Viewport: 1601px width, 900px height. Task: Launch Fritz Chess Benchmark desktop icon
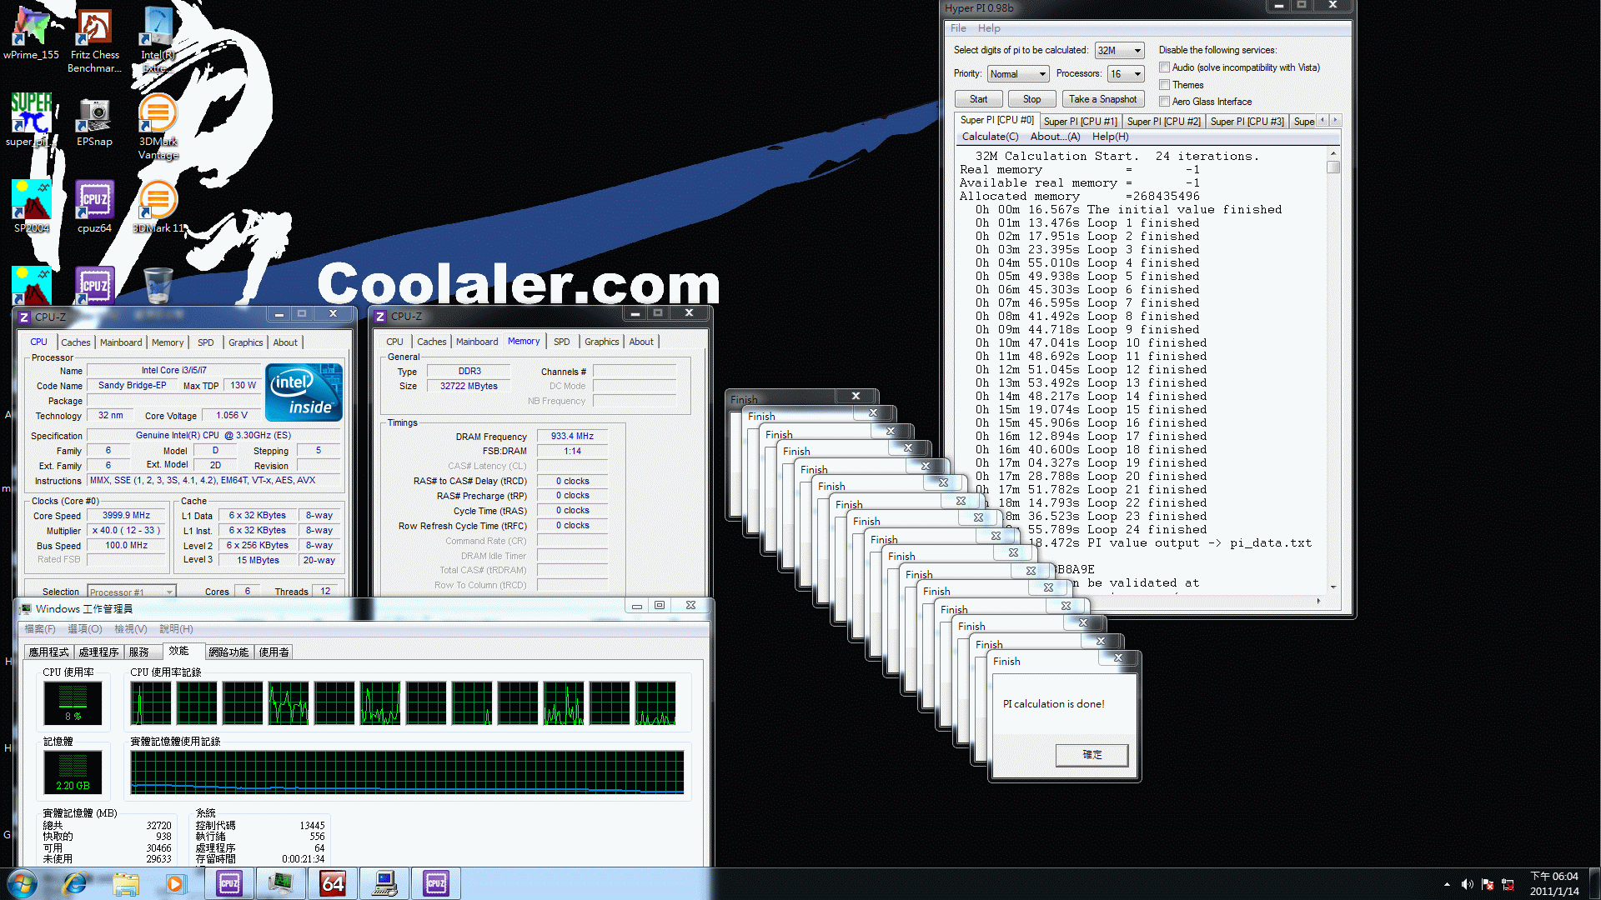click(94, 40)
